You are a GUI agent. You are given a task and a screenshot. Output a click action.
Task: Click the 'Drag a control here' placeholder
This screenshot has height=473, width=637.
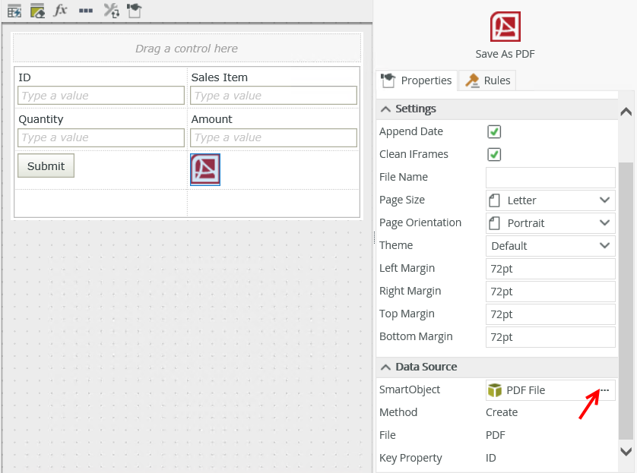(x=187, y=49)
